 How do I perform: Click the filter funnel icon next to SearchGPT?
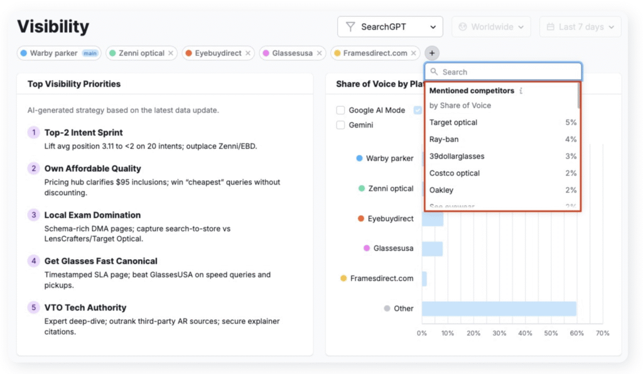click(x=350, y=27)
